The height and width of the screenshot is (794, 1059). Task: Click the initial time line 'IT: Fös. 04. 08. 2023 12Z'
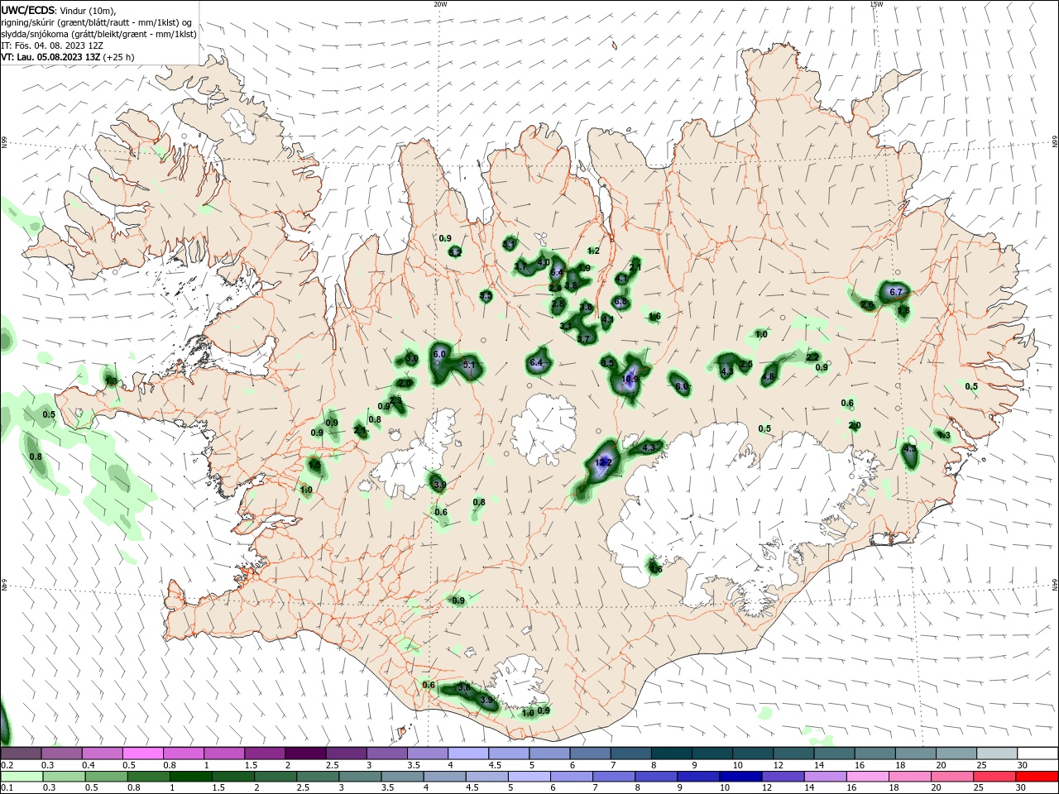pyautogui.click(x=51, y=45)
